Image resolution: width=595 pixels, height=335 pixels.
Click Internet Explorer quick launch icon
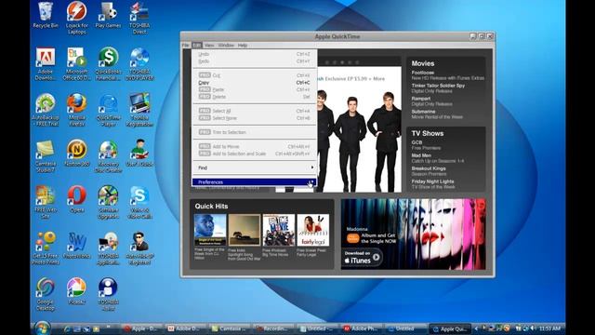pos(68,328)
